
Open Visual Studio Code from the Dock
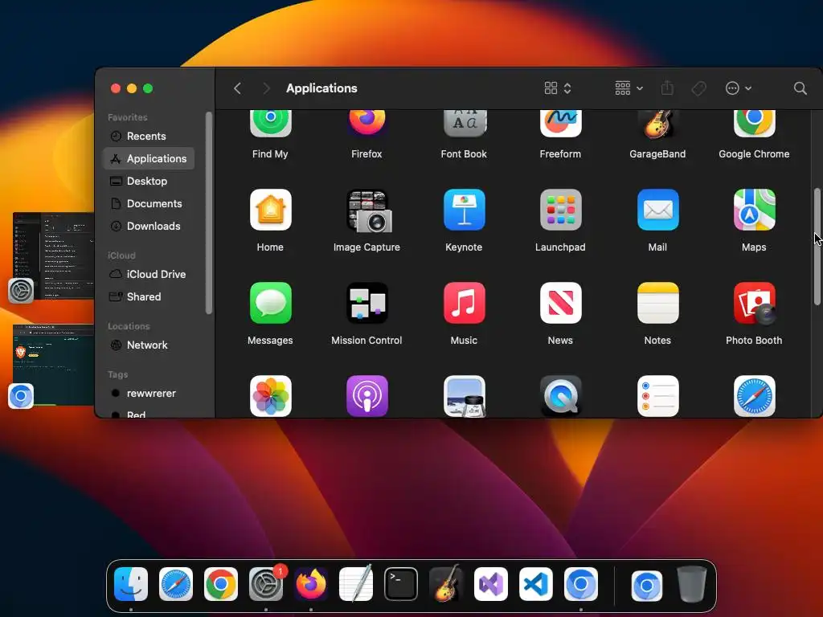click(x=536, y=584)
